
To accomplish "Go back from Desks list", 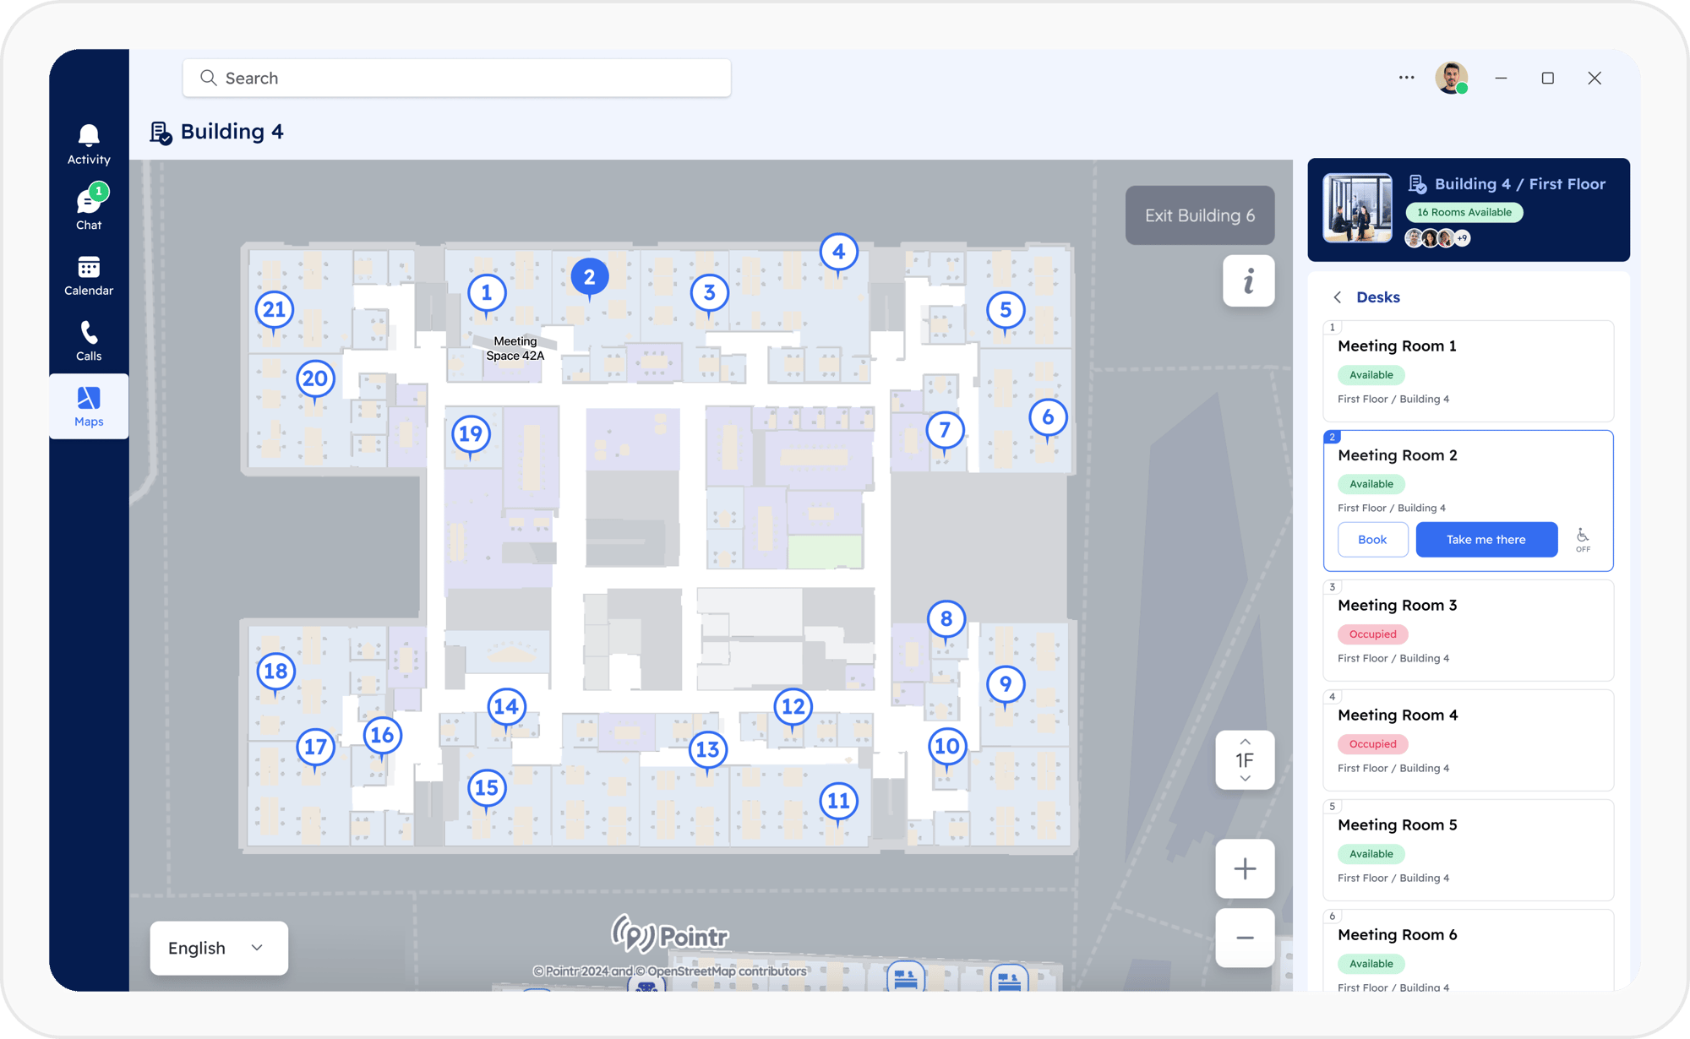I will coord(1338,297).
